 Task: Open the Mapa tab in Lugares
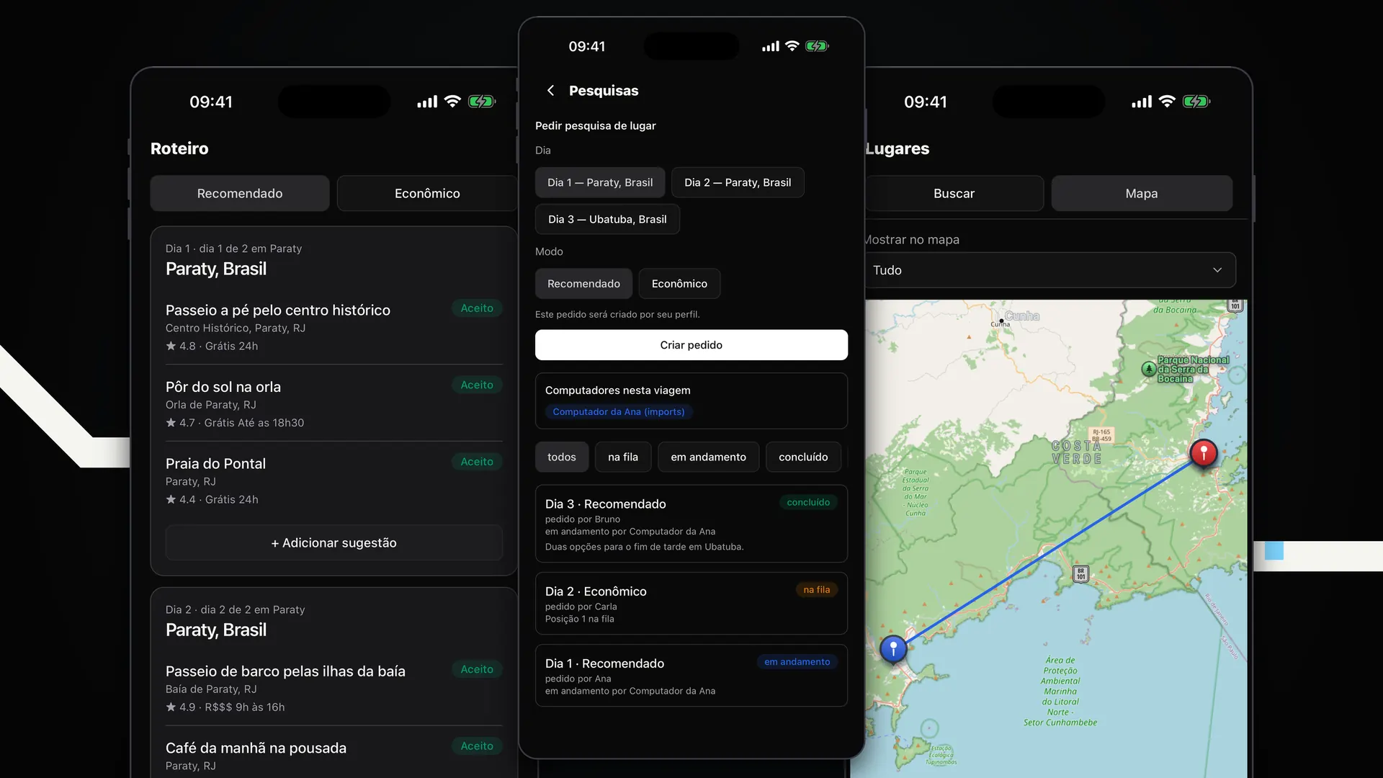[x=1142, y=193]
